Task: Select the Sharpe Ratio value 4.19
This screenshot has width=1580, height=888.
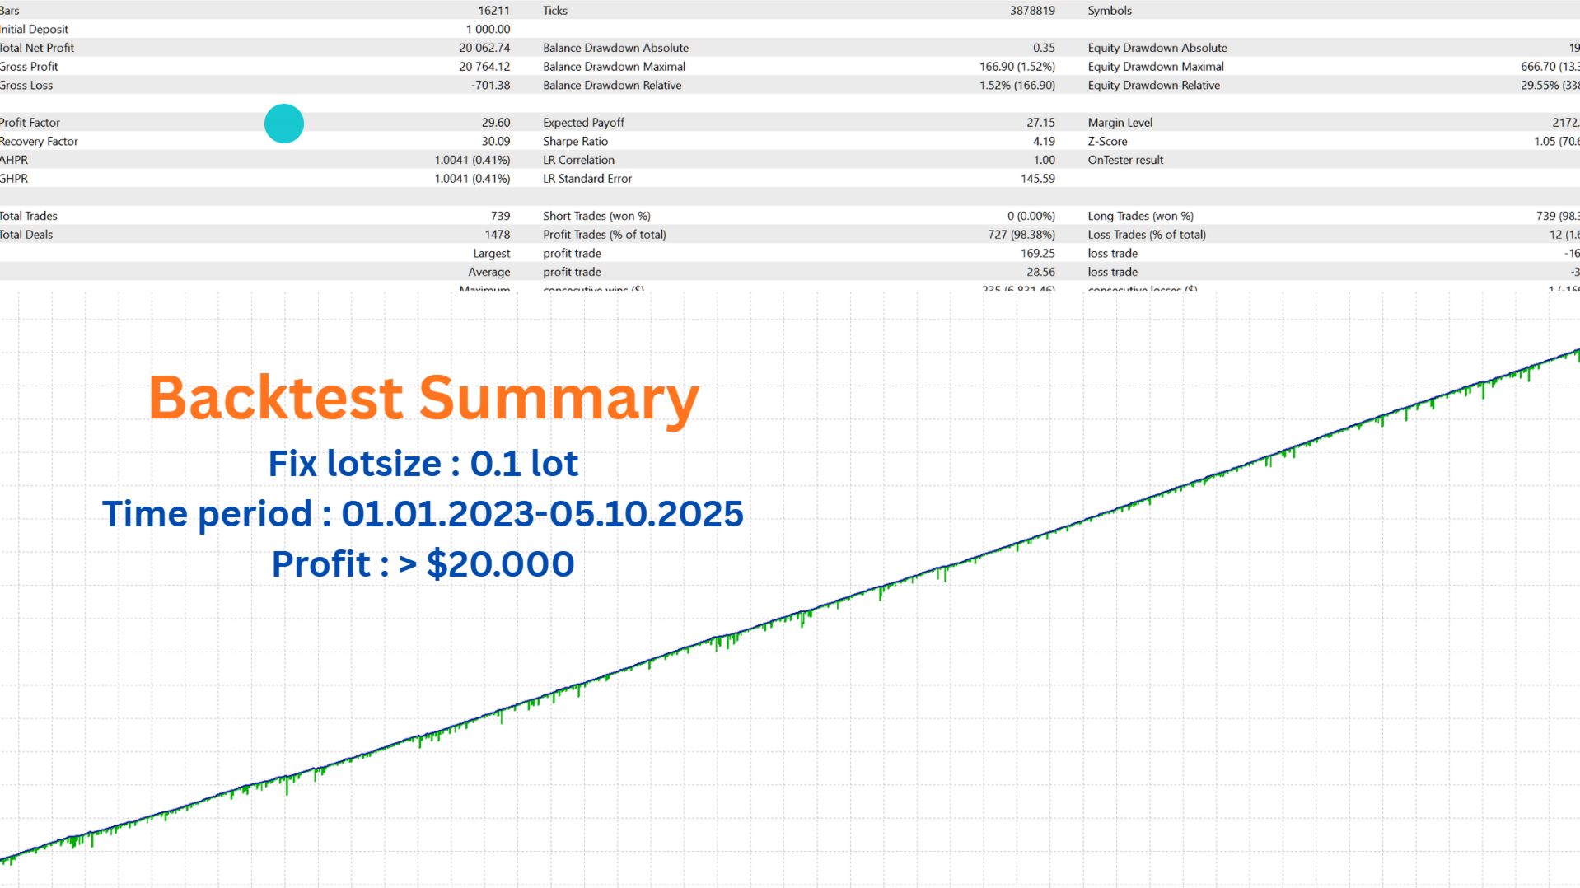Action: coord(1044,141)
